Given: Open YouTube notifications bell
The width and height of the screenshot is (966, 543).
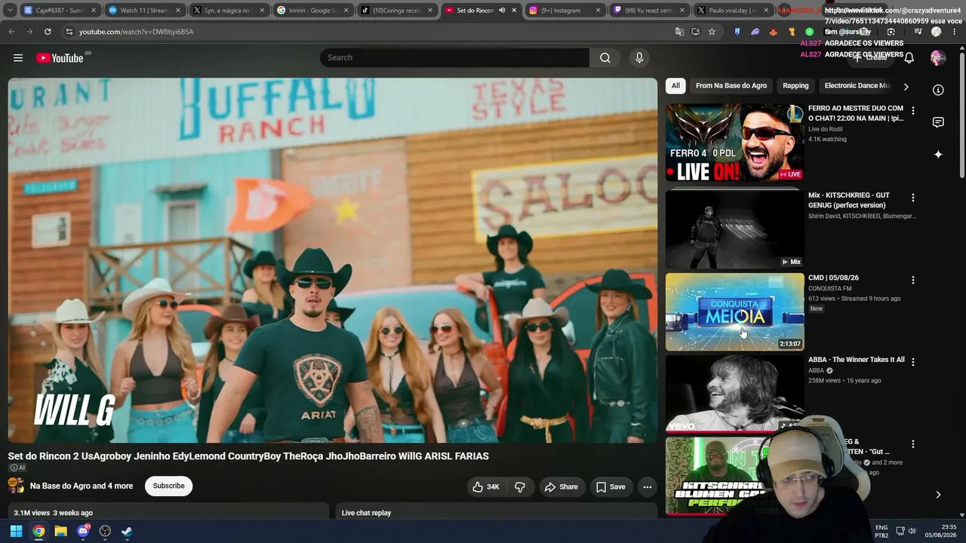Looking at the screenshot, I should pyautogui.click(x=909, y=58).
